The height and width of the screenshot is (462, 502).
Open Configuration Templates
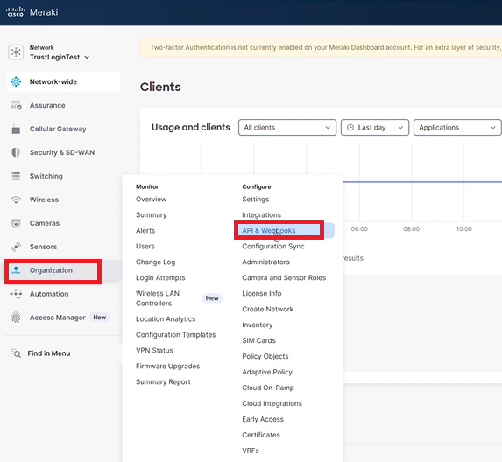pyautogui.click(x=176, y=335)
